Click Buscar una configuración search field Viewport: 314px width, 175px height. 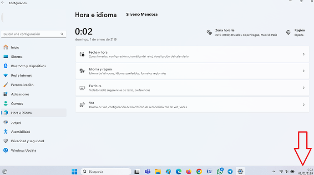(x=34, y=34)
